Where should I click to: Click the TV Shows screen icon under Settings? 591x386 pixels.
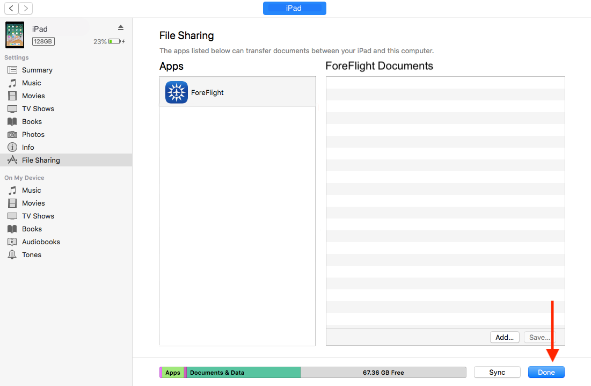tap(12, 108)
